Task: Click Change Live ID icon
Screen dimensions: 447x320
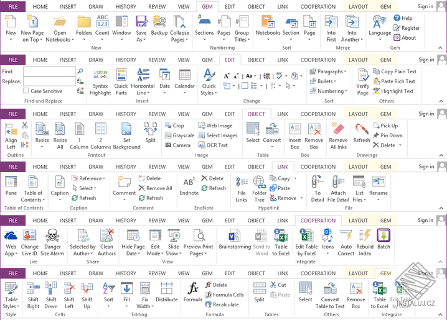Action: (x=29, y=235)
